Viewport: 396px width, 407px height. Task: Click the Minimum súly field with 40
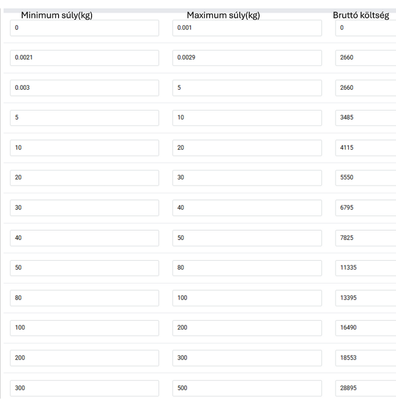(84, 238)
